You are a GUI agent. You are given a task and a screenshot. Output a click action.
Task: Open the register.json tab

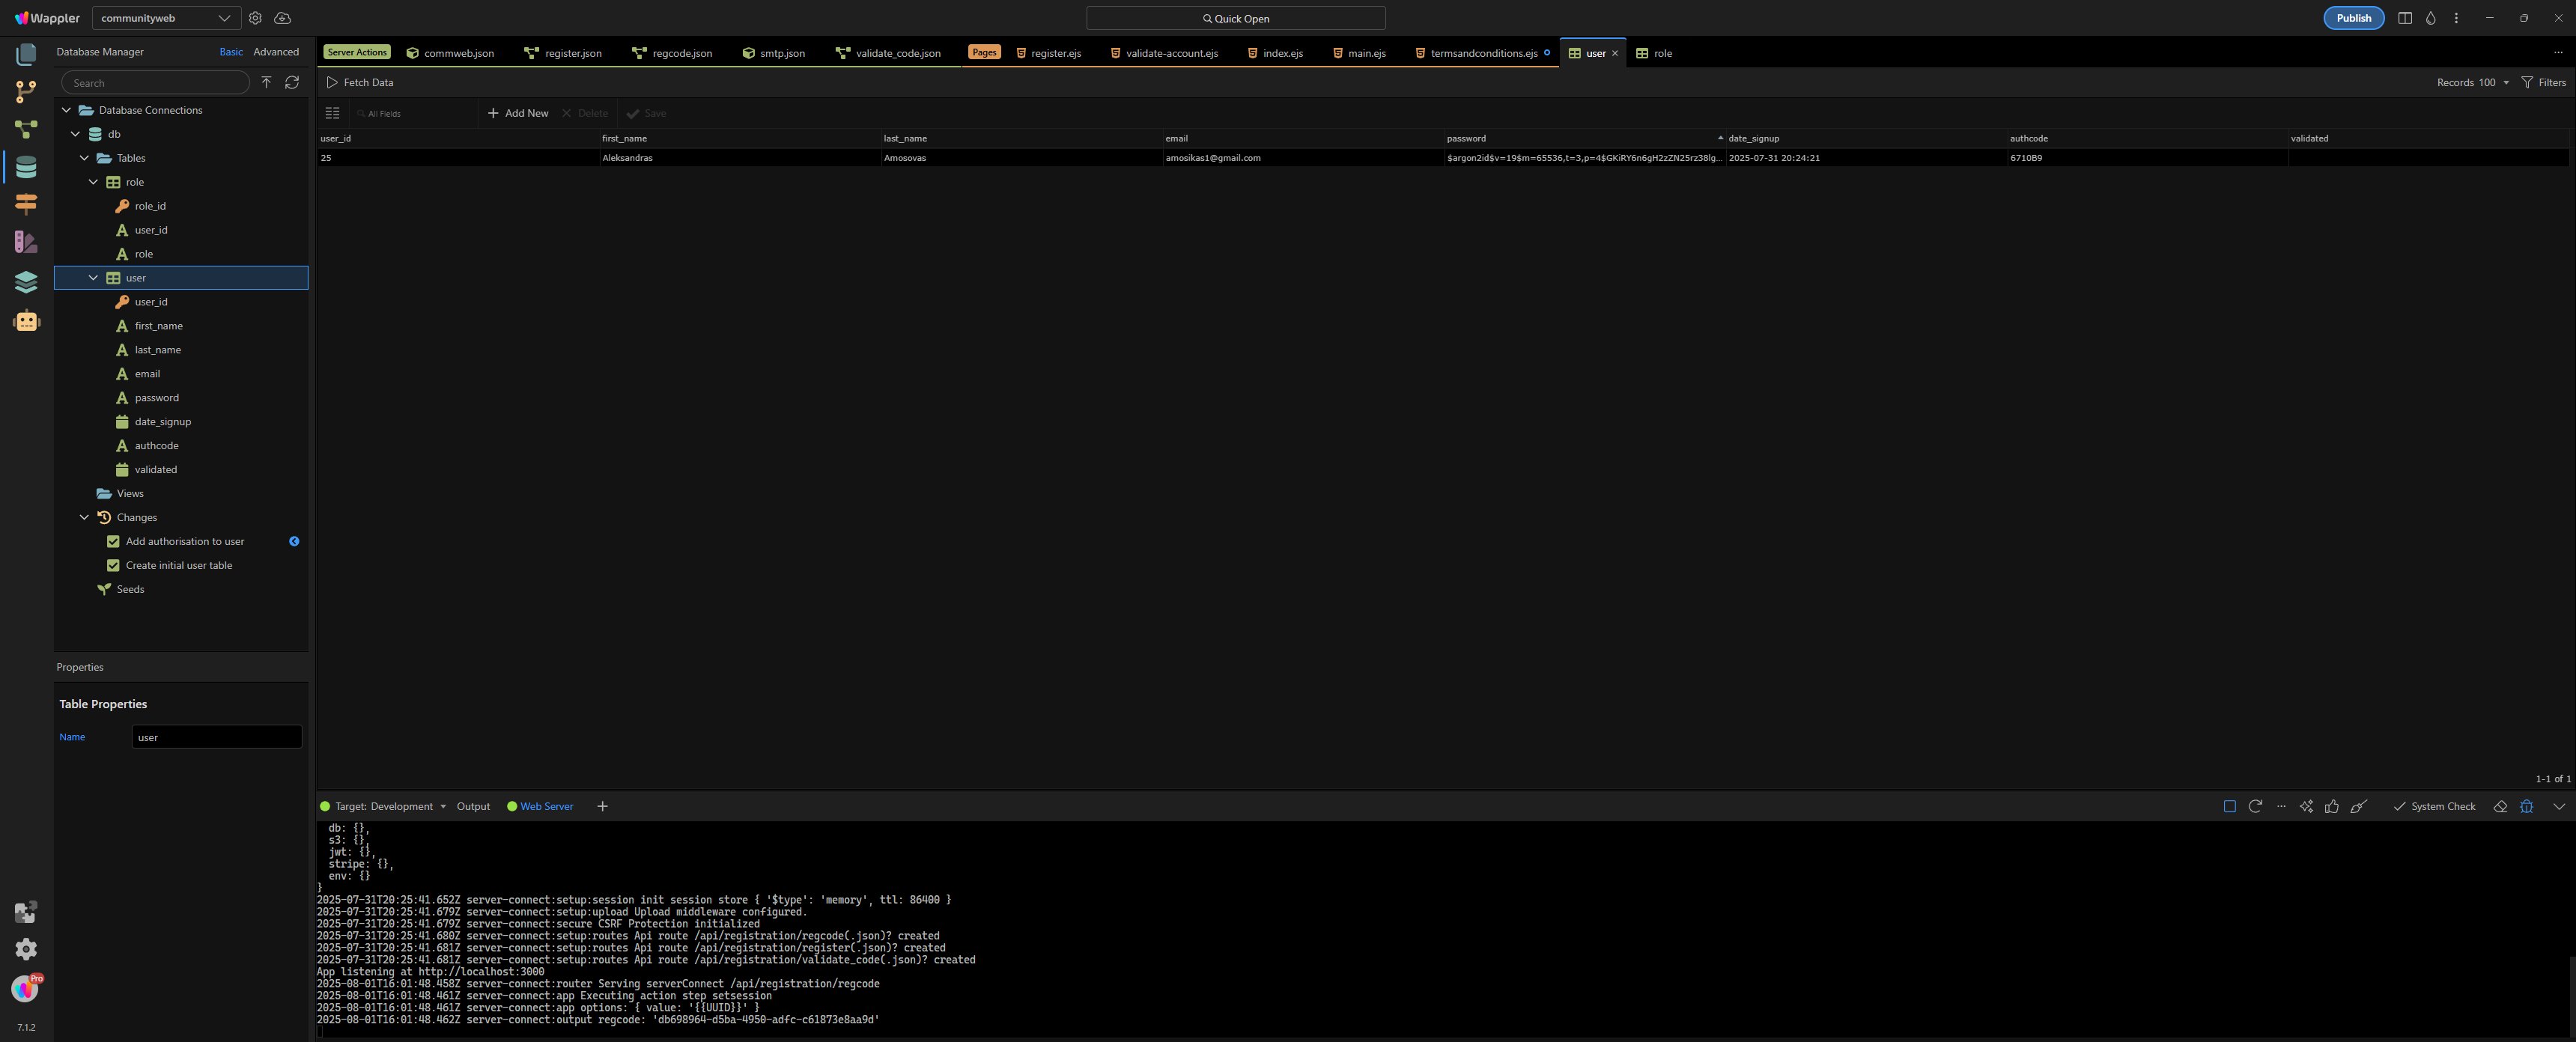pyautogui.click(x=563, y=53)
